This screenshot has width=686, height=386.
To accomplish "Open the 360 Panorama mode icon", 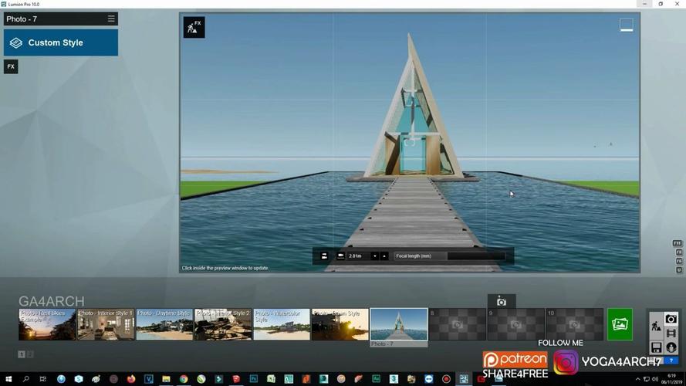I will (671, 347).
